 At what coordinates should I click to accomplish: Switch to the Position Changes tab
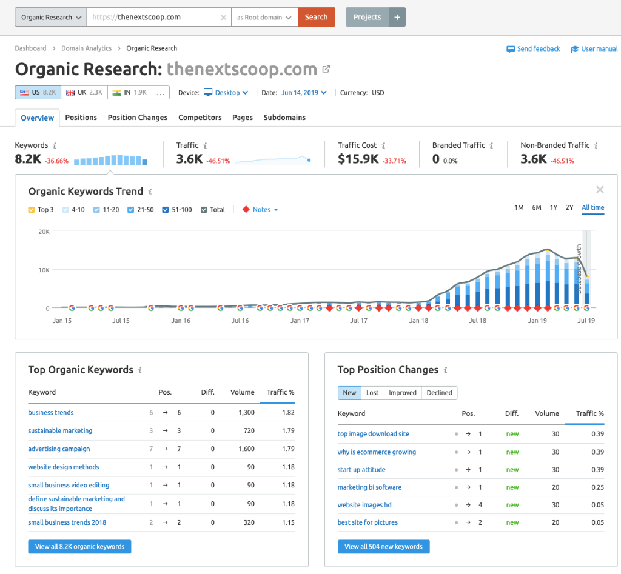click(138, 118)
